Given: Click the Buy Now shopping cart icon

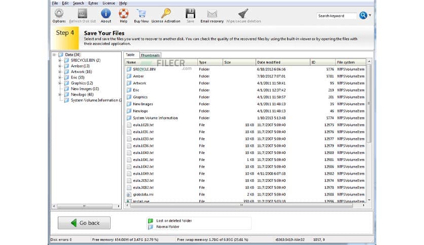Looking at the screenshot, I should click(x=141, y=14).
